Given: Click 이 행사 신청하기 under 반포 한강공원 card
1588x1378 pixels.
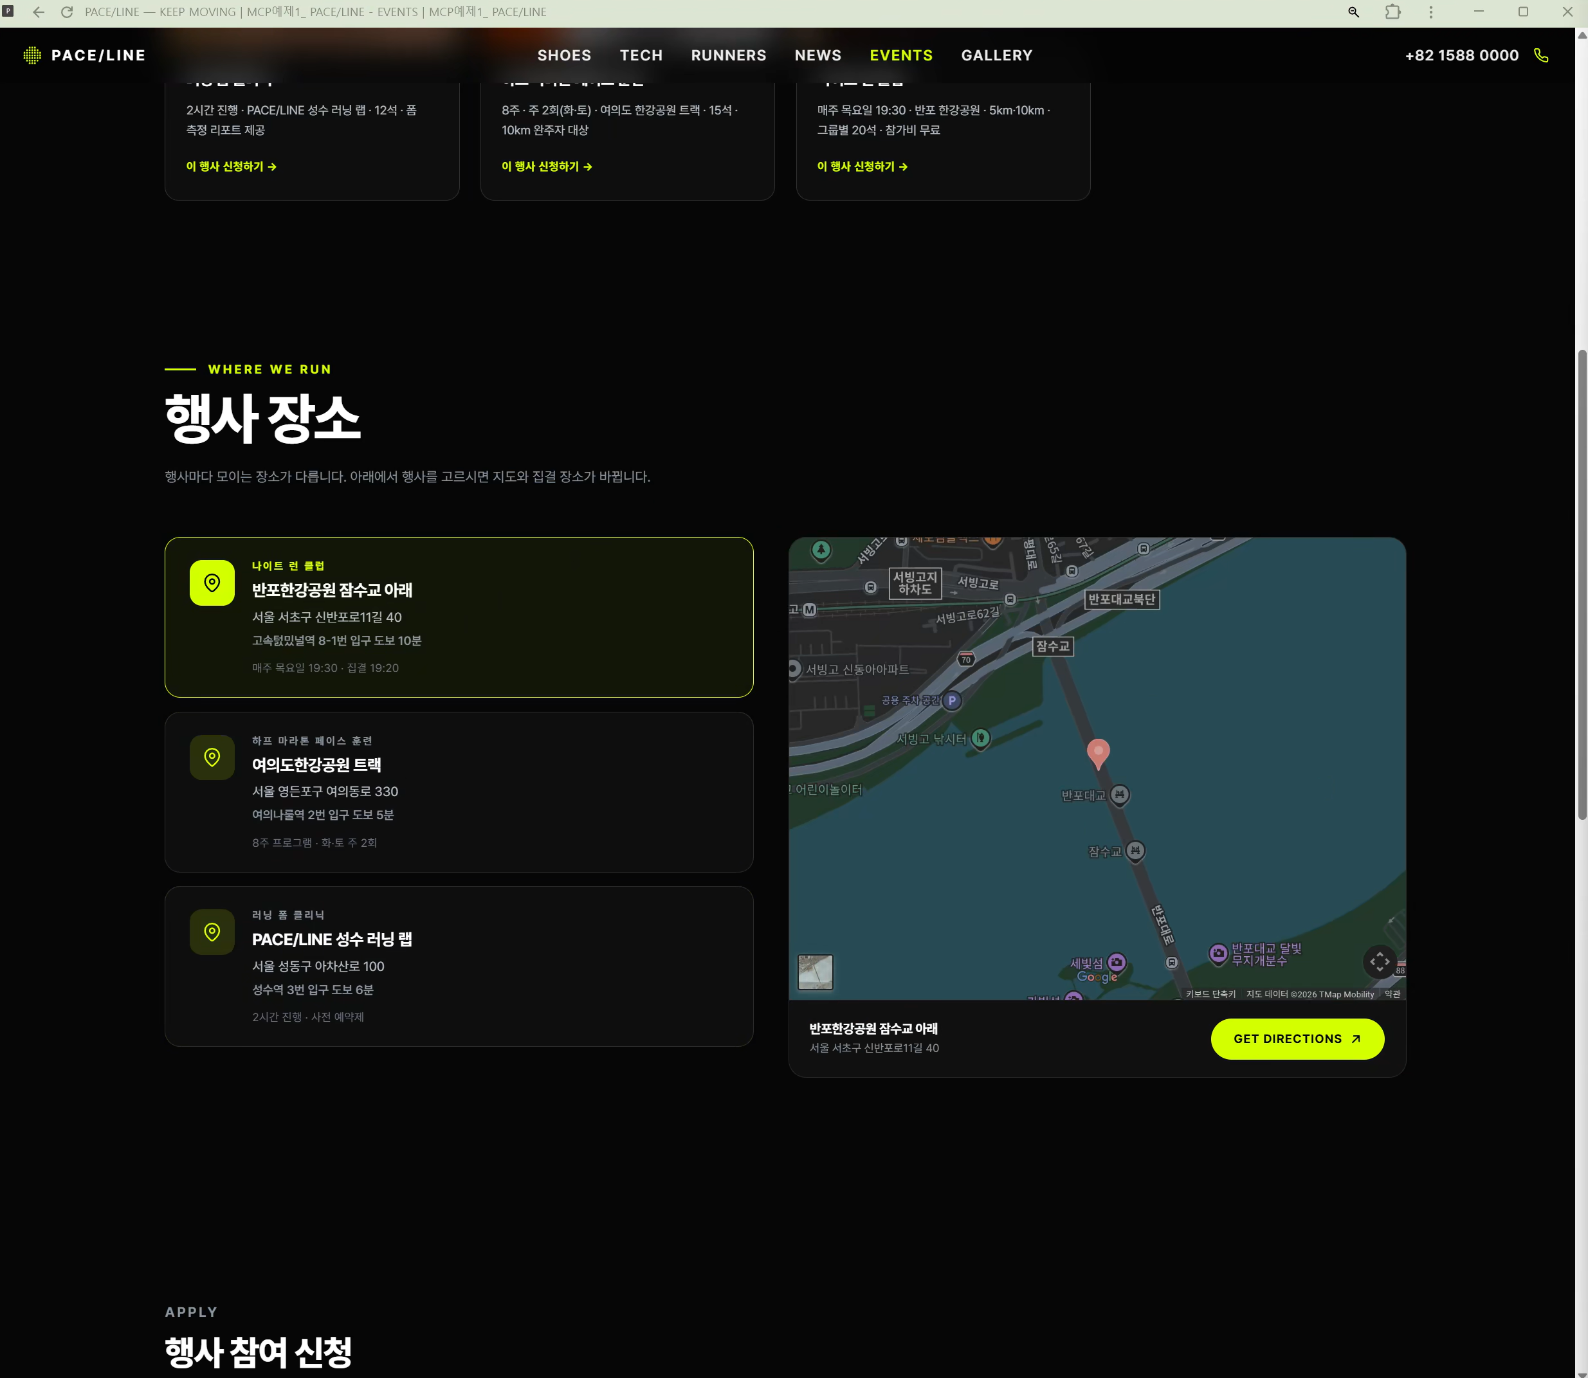Looking at the screenshot, I should 862,166.
